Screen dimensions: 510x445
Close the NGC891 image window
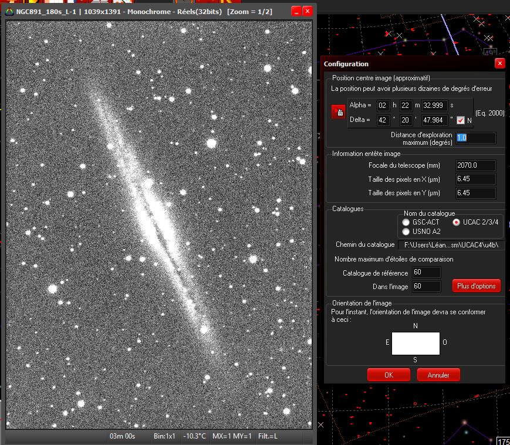308,11
